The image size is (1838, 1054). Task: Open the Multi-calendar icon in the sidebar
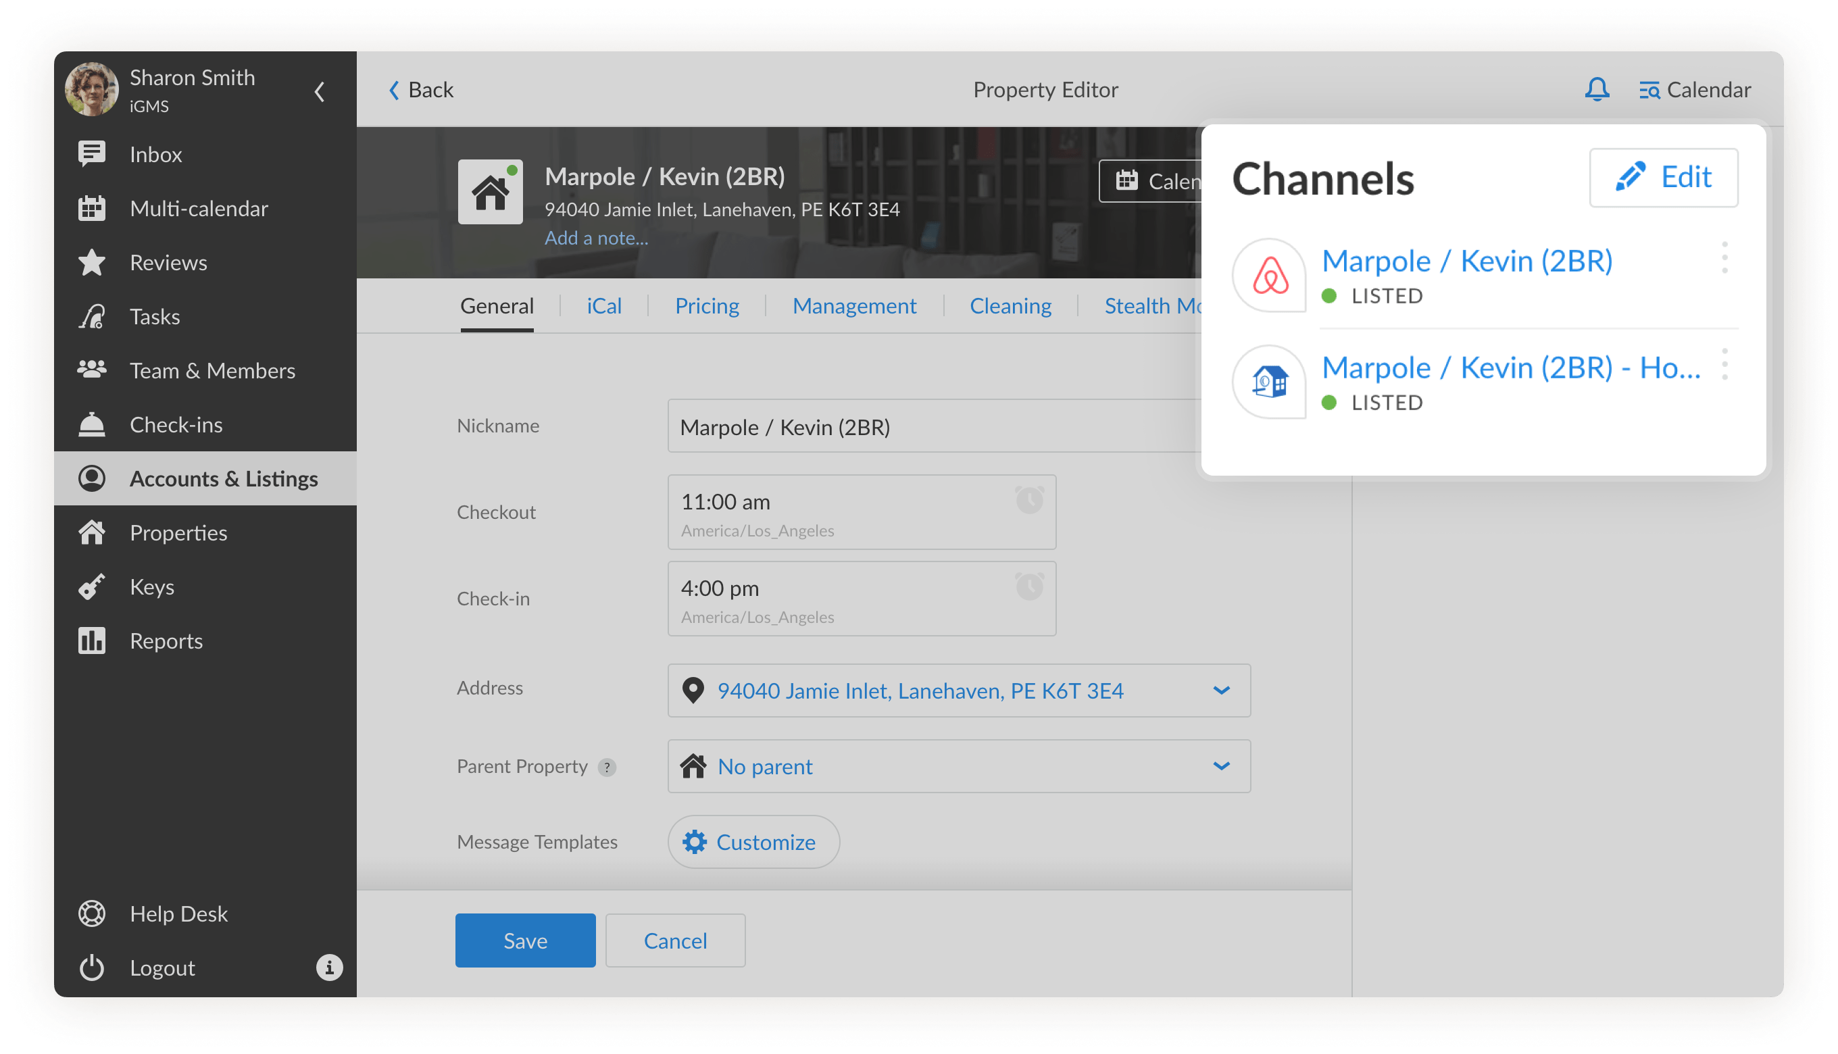[x=92, y=209]
